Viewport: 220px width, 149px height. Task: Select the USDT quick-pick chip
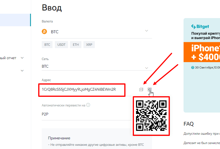pyautogui.click(x=61, y=45)
